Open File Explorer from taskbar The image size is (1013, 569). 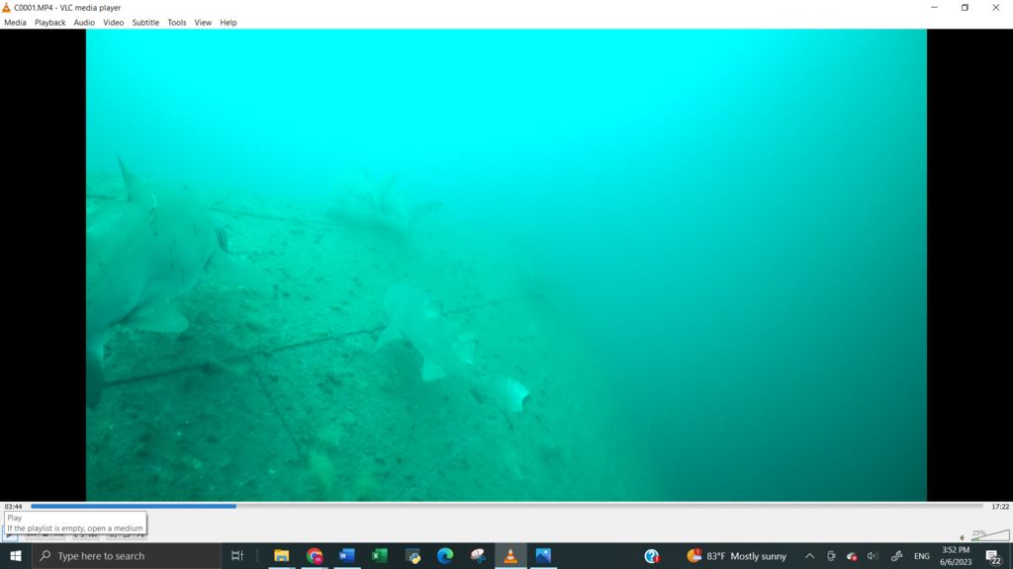[281, 556]
